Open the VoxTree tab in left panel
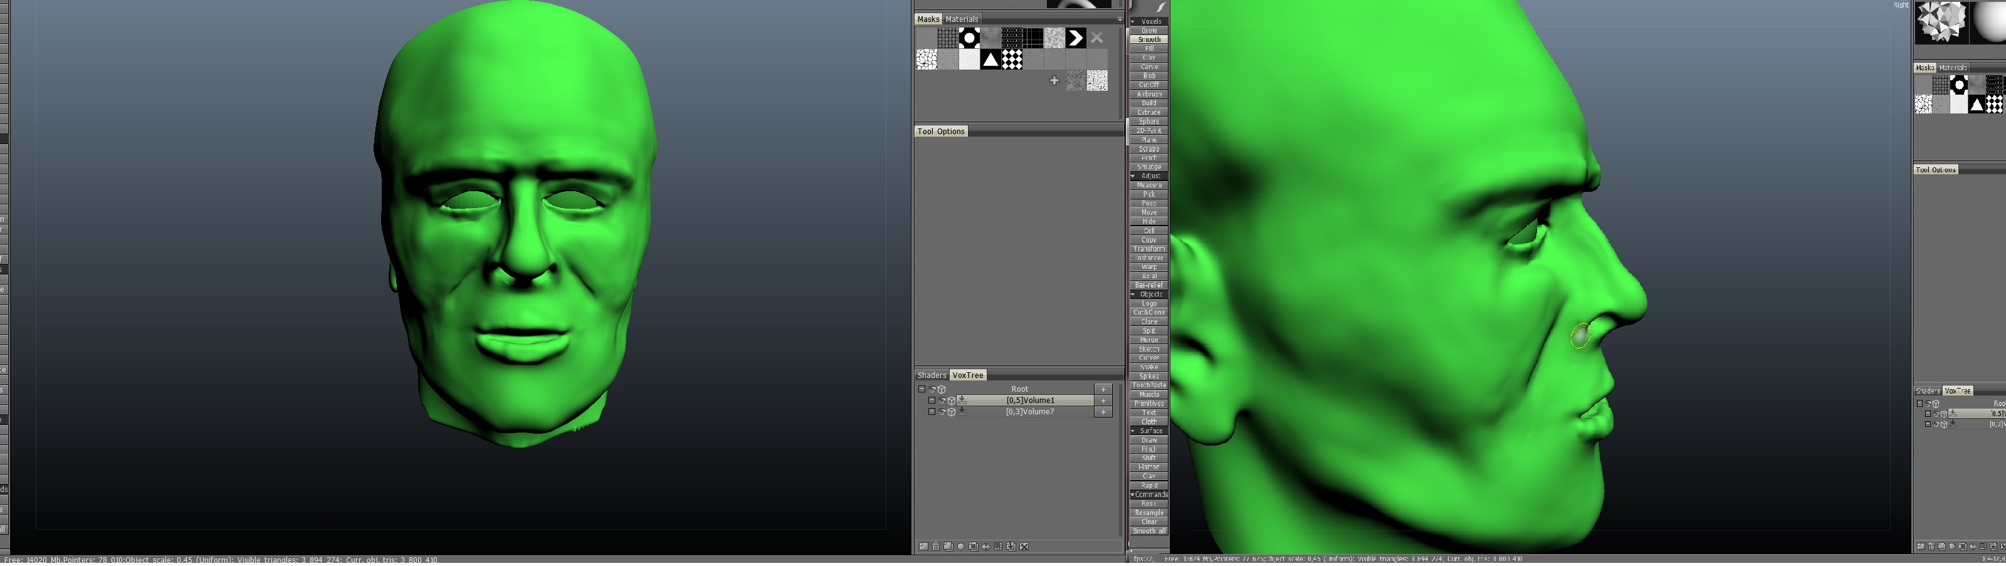Viewport: 2006px width, 566px height. click(x=968, y=375)
